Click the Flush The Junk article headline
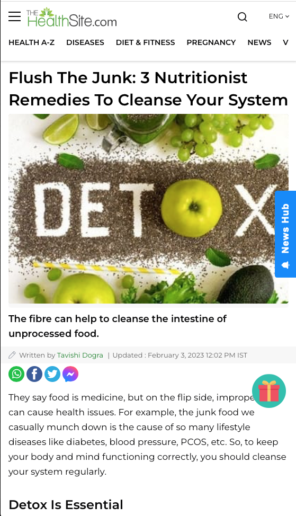 (148, 89)
